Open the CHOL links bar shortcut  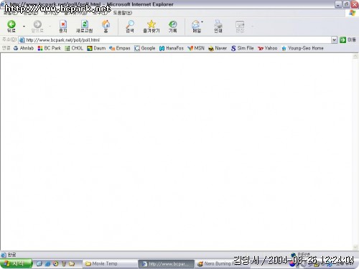point(74,48)
